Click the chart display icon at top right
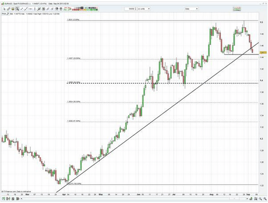 point(237,9)
